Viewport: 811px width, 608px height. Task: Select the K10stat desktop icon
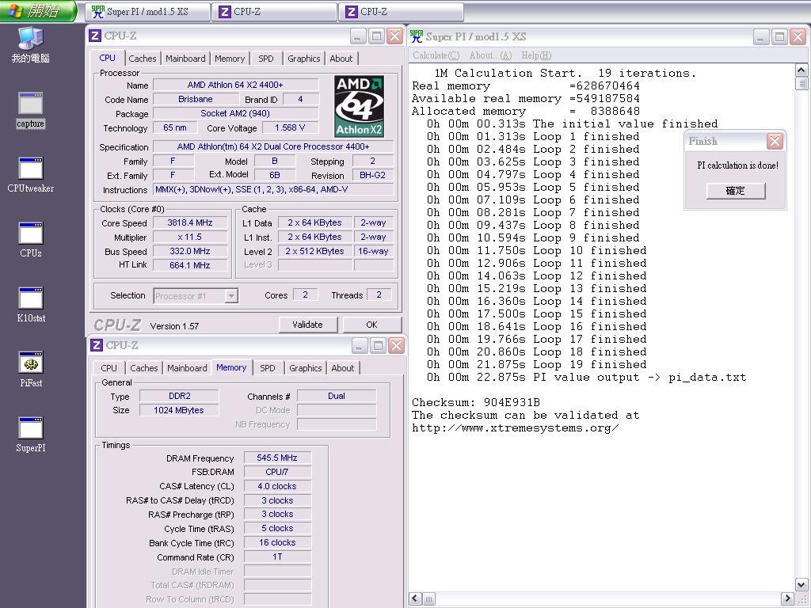tap(31, 305)
